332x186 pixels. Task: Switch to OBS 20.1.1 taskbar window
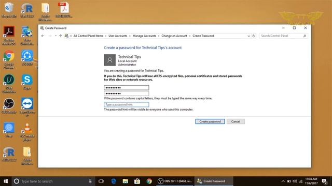pyautogui.click(x=175, y=181)
